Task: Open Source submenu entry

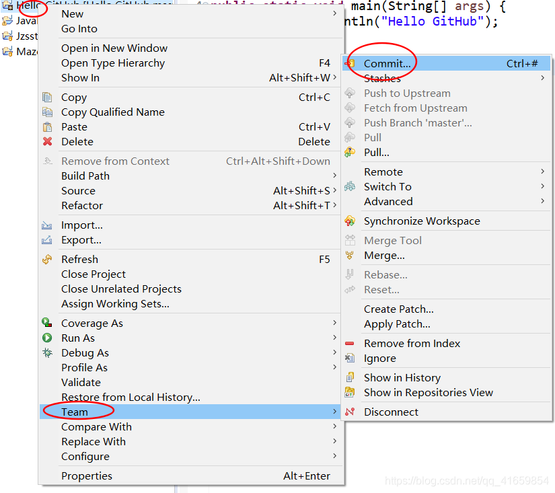Action: [x=190, y=191]
